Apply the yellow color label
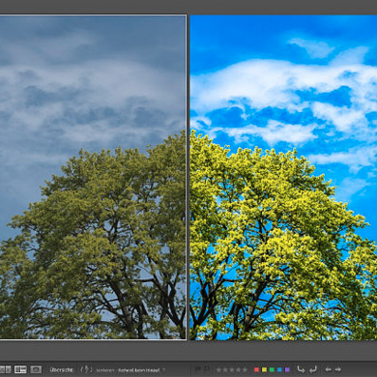The width and height of the screenshot is (377, 377). pyautogui.click(x=264, y=369)
